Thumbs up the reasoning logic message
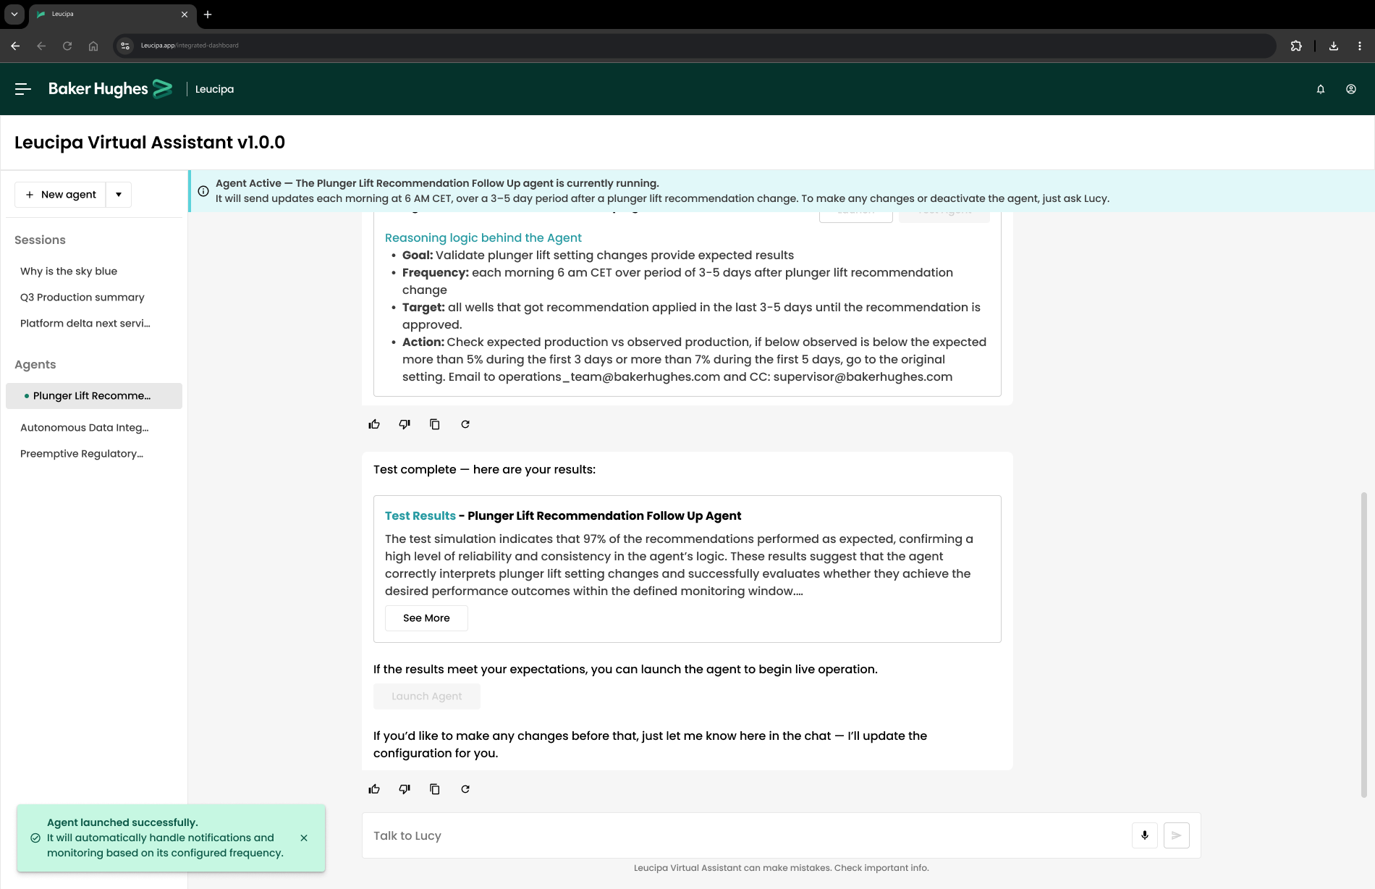 click(x=374, y=424)
